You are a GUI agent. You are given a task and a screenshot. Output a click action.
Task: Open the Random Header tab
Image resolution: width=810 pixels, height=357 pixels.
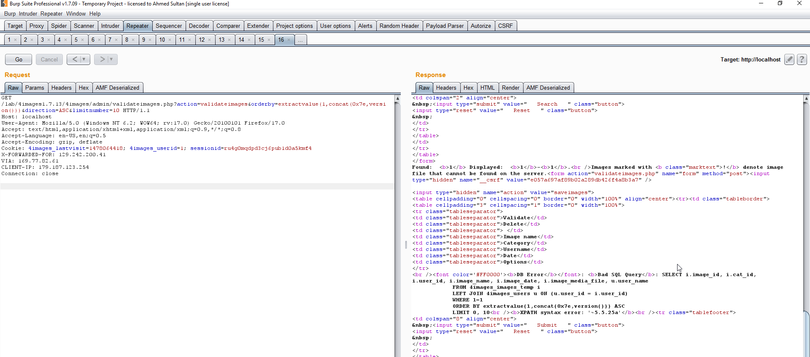click(399, 26)
